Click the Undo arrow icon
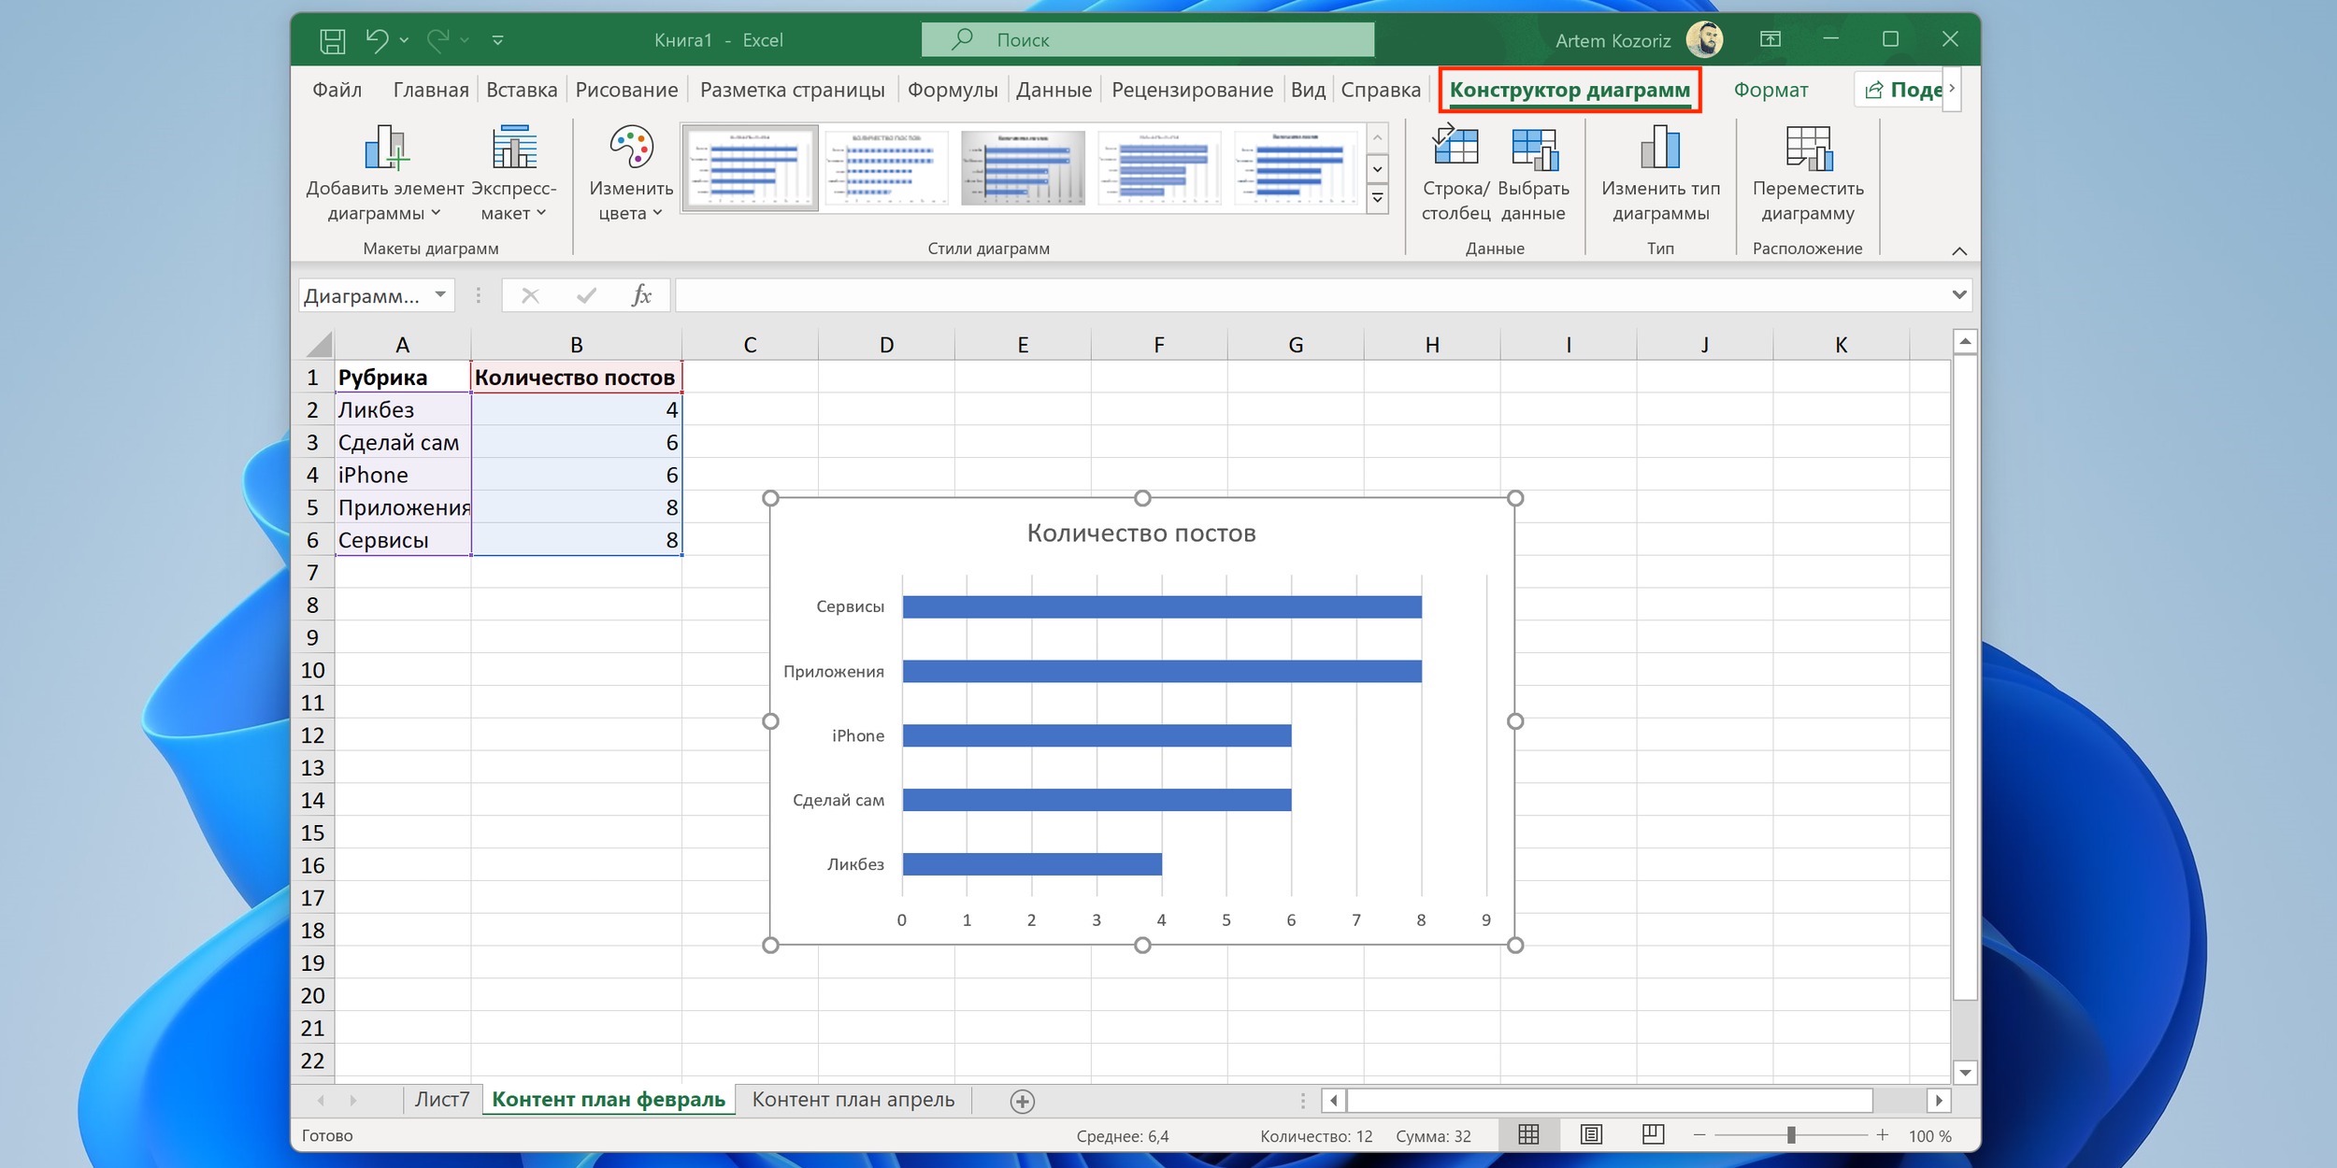Image resolution: width=2337 pixels, height=1168 pixels. [376, 39]
